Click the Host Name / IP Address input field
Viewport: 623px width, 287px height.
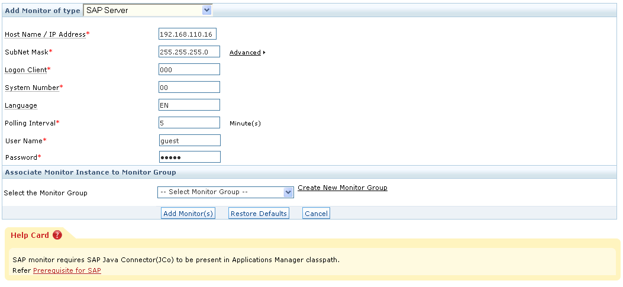(x=187, y=34)
